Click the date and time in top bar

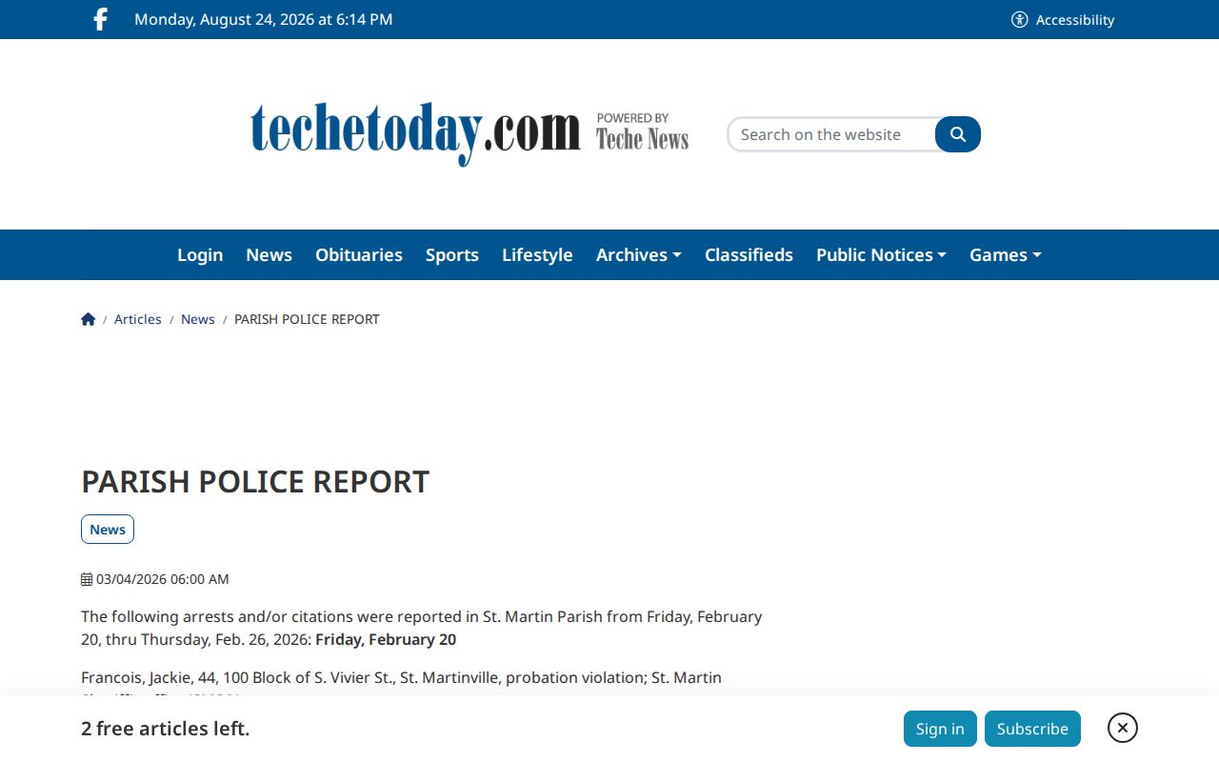pyautogui.click(x=264, y=19)
